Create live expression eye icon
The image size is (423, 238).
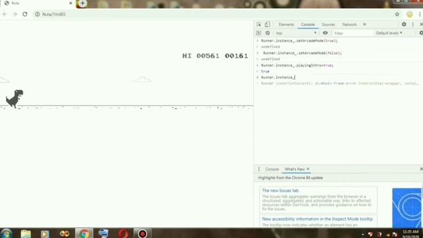325,33
